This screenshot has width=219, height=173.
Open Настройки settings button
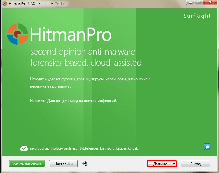pos(63,164)
